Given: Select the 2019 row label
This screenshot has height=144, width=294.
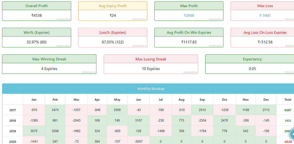Looking at the screenshot, I should click(x=13, y=131).
